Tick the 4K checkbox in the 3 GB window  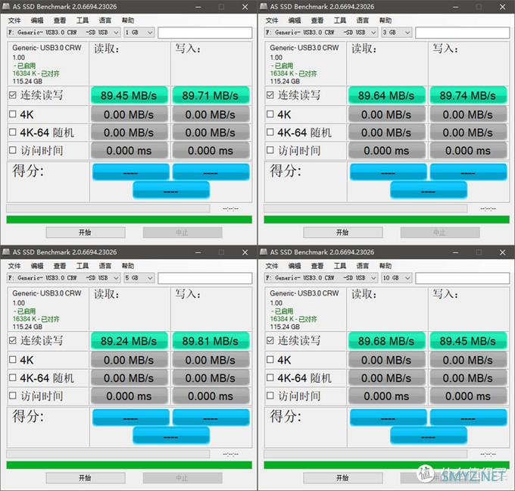click(270, 114)
